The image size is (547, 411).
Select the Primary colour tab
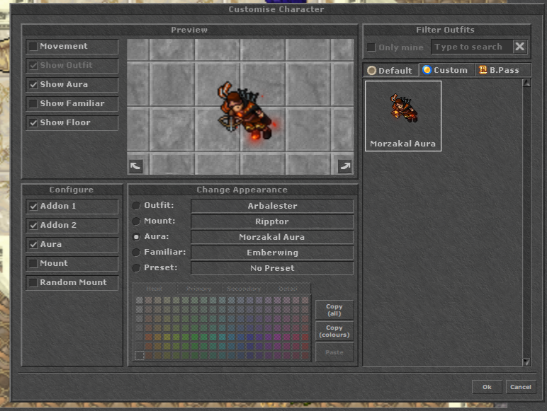point(199,289)
